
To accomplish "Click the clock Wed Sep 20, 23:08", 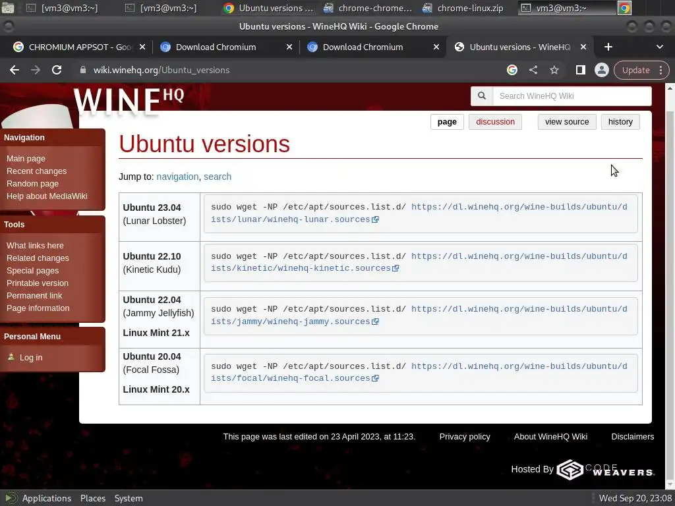I will (635, 498).
